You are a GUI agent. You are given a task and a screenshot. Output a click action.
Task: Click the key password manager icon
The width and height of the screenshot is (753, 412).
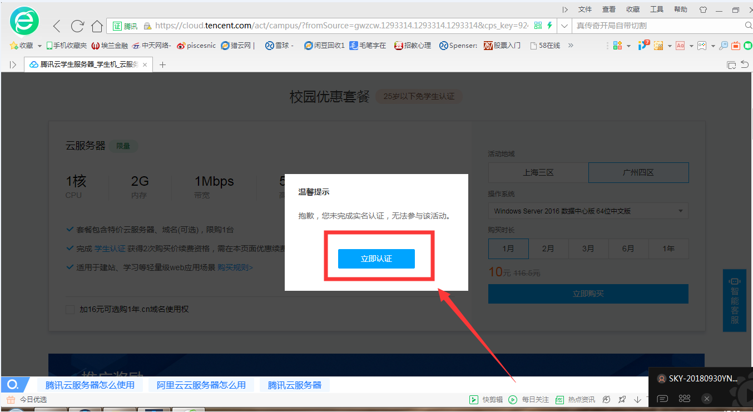coord(724,46)
